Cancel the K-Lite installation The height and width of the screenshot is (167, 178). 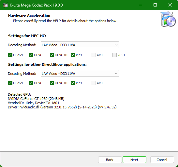[x=162, y=160]
